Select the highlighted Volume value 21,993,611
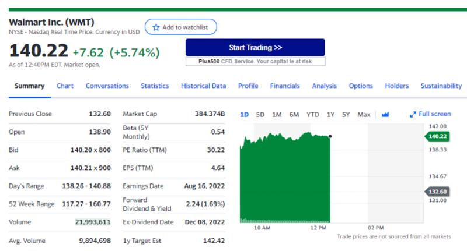 [x=93, y=222]
